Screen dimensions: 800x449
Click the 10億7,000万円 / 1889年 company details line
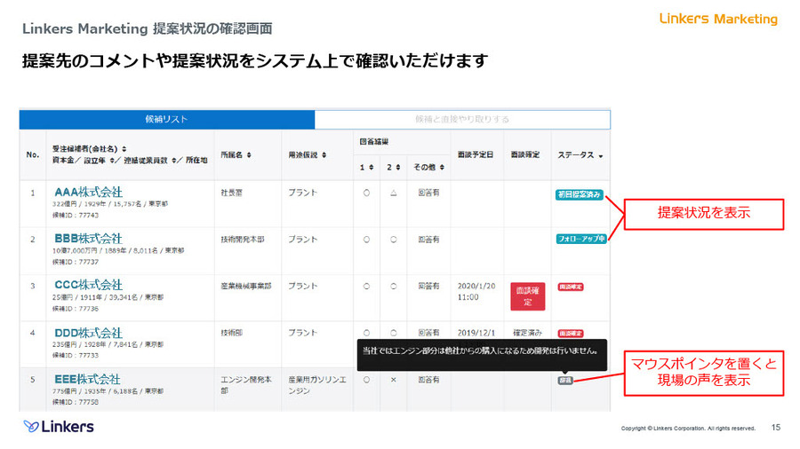(x=118, y=251)
